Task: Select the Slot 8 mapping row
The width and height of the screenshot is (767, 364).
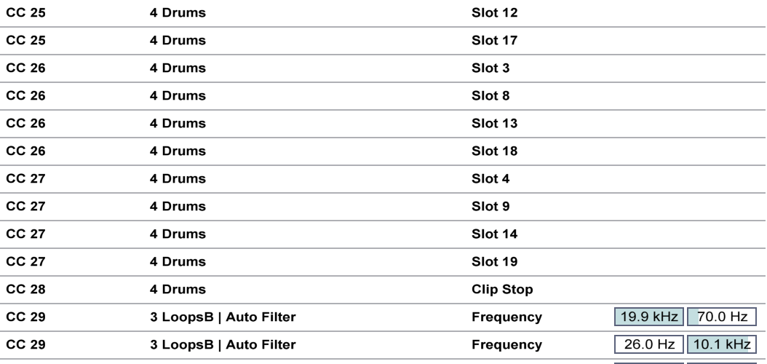Action: click(491, 96)
